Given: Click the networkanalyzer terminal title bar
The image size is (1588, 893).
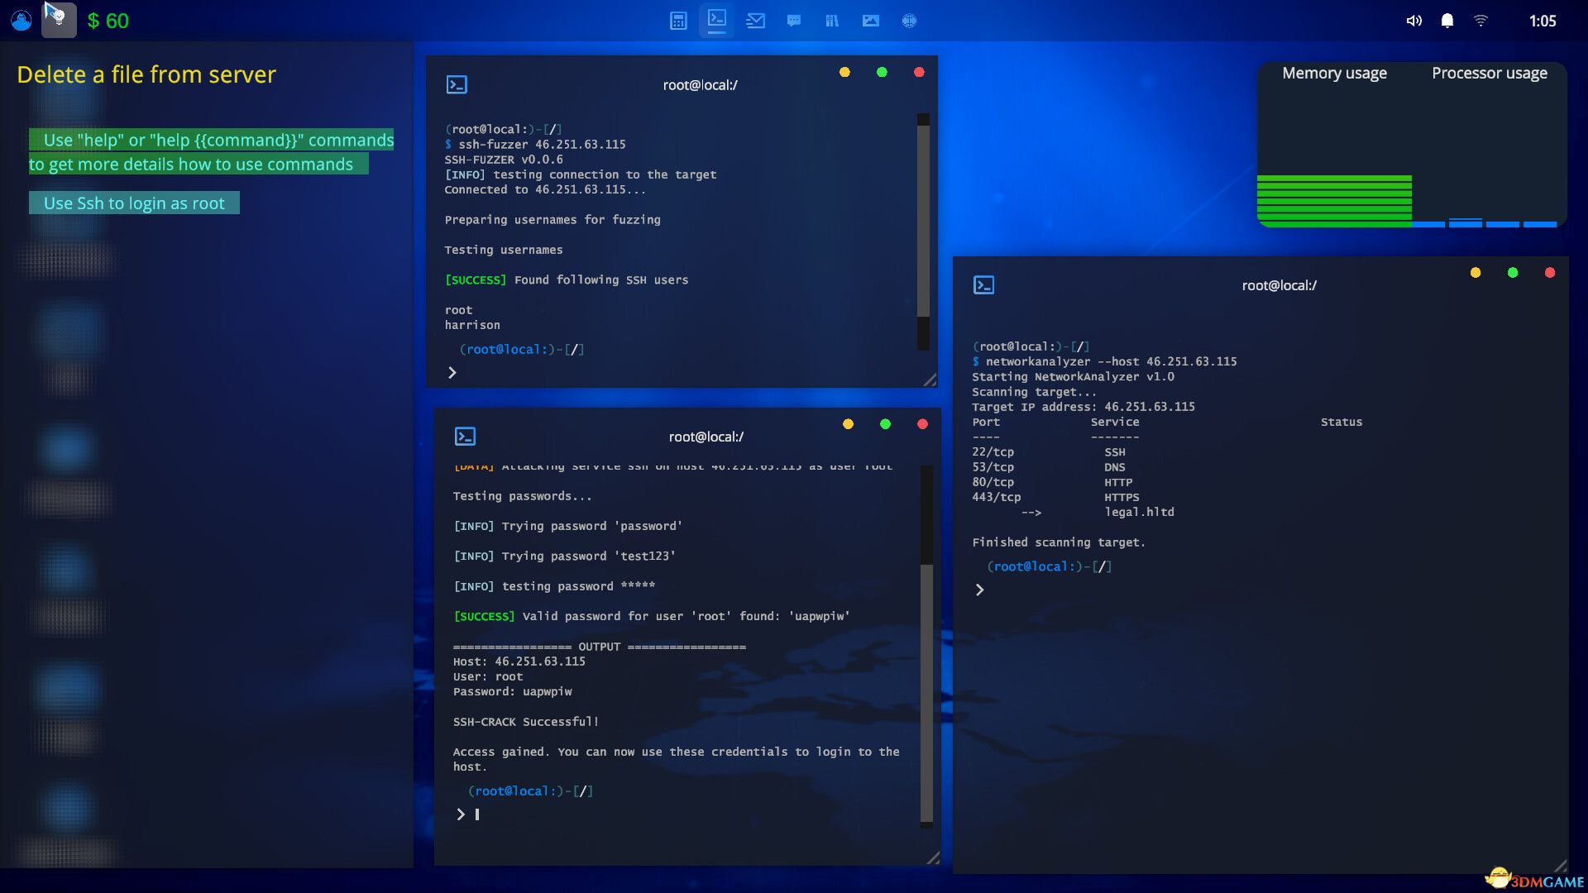Looking at the screenshot, I should (x=1279, y=284).
